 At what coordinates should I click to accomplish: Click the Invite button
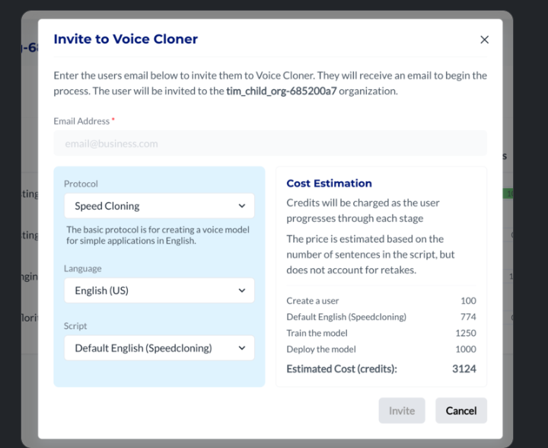402,411
